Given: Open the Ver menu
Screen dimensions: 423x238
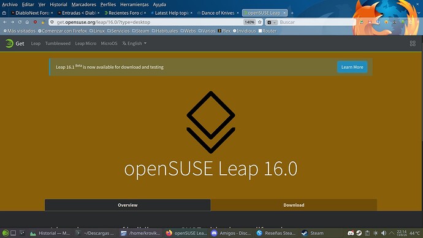Looking at the screenshot, I should 42,4.
